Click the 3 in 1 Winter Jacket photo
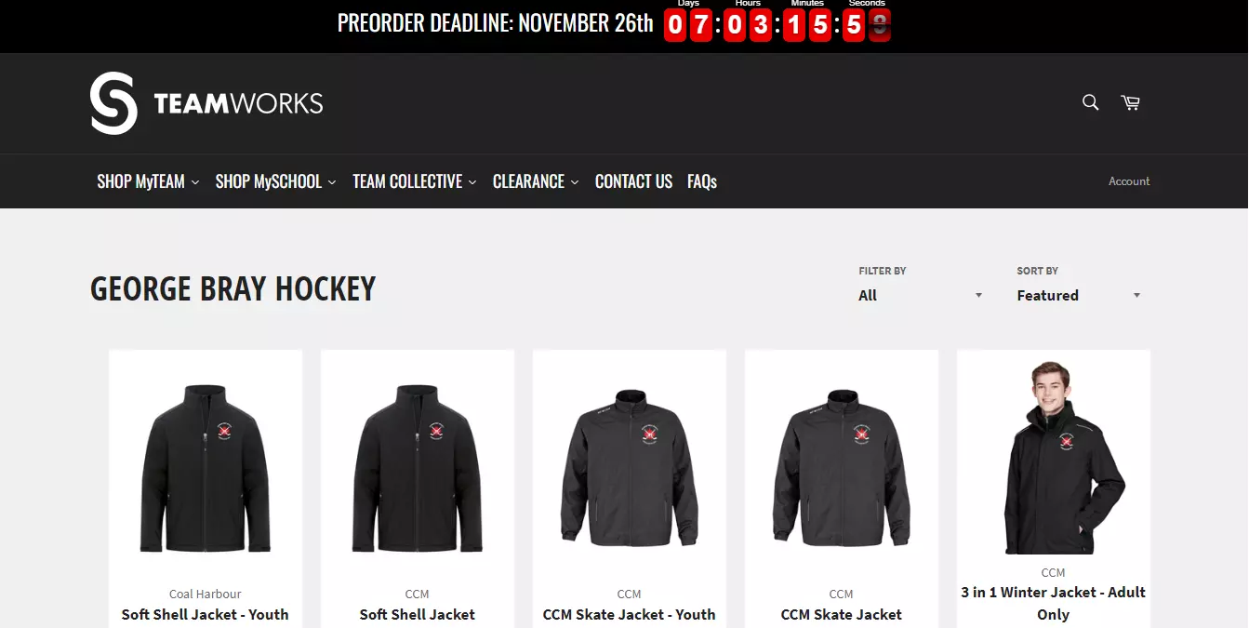1249x628 pixels. tap(1054, 457)
